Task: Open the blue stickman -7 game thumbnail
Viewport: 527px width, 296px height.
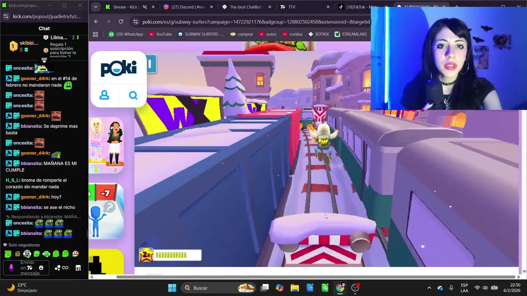Action: pos(106,211)
